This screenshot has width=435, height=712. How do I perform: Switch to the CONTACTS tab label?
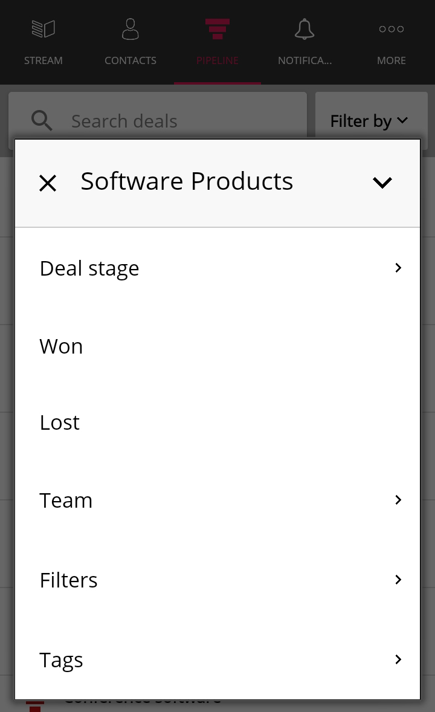(x=130, y=60)
